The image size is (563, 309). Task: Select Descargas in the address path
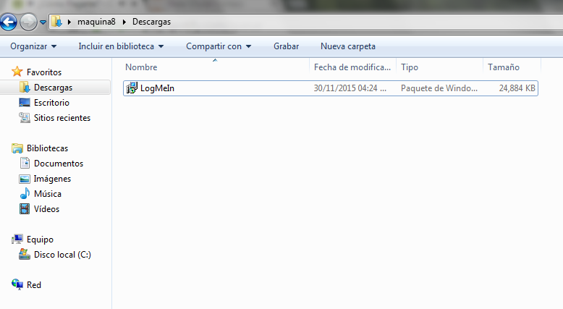[x=151, y=22]
